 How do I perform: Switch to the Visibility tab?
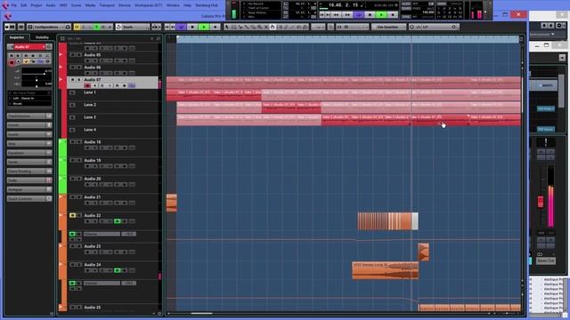pos(42,37)
